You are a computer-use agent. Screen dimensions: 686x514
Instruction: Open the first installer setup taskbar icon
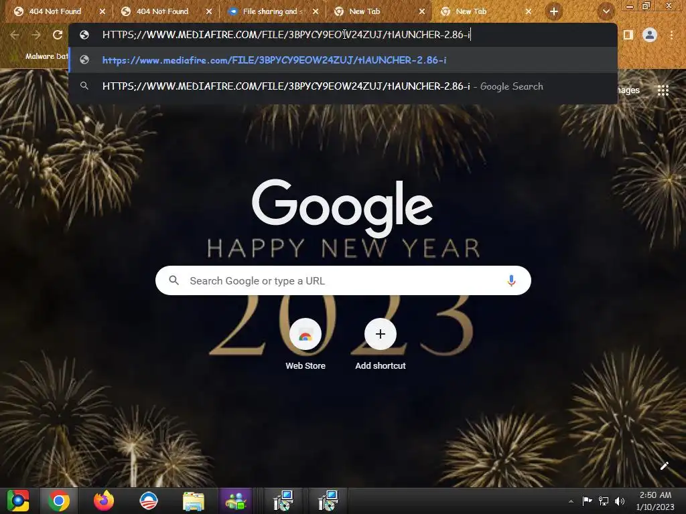coord(283,501)
